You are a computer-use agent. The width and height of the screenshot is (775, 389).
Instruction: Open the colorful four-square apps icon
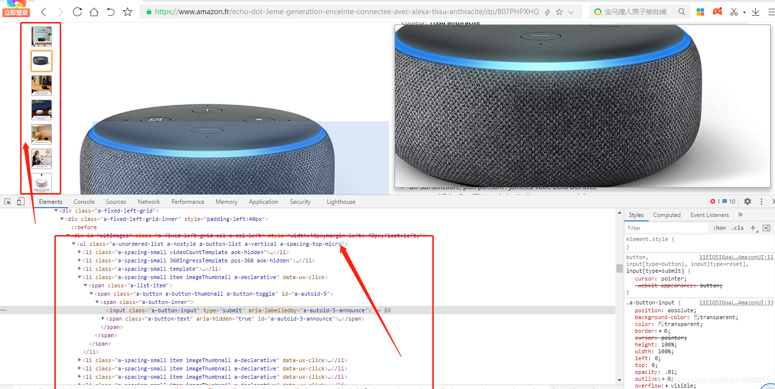pyautogui.click(x=701, y=12)
